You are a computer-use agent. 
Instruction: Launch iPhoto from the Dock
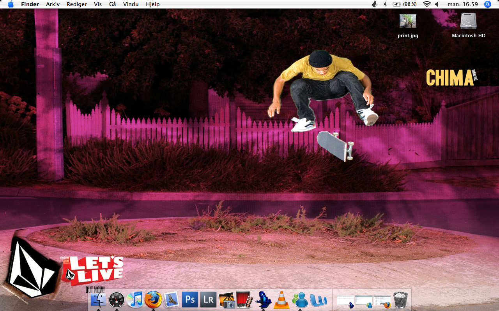click(226, 300)
